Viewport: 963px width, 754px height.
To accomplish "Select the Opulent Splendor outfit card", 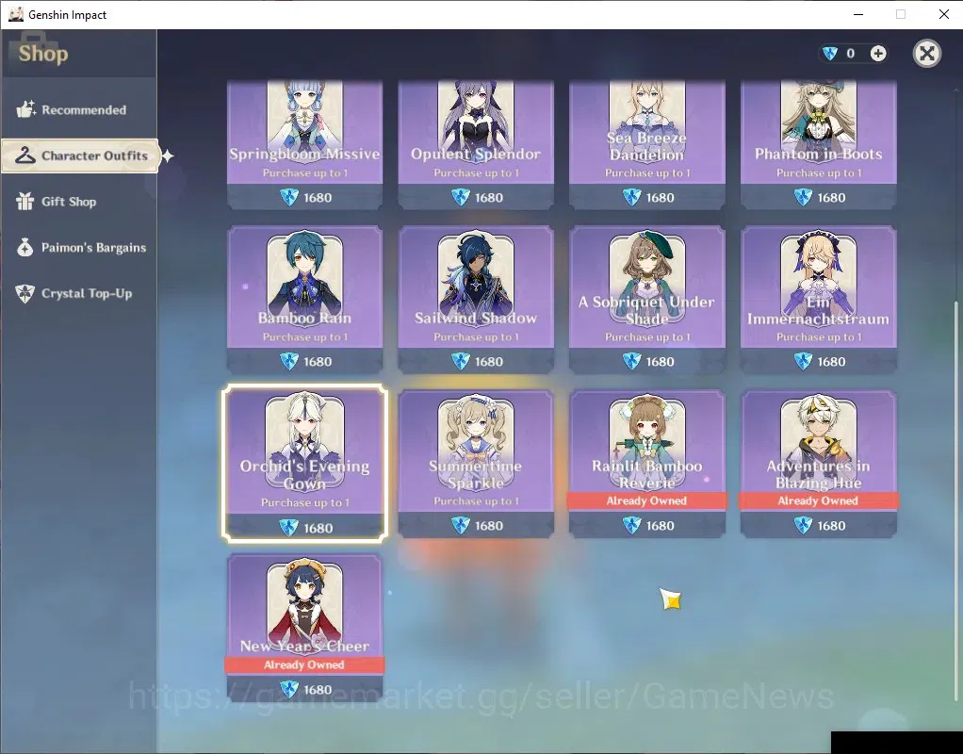I will coord(476,144).
